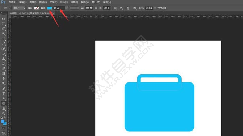Select the Pen tool
This screenshot has width=243, height=136.
[x=4, y=89]
